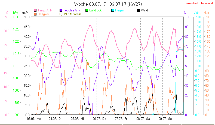Screen dimensions: 215x125
Task: Click the cyan Regen legend swatch
Action: (x=113, y=10)
